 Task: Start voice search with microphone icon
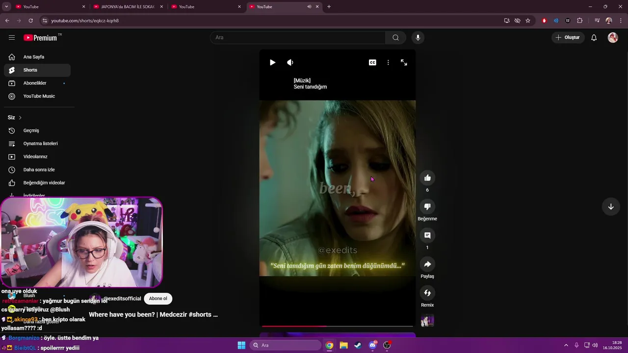[418, 38]
